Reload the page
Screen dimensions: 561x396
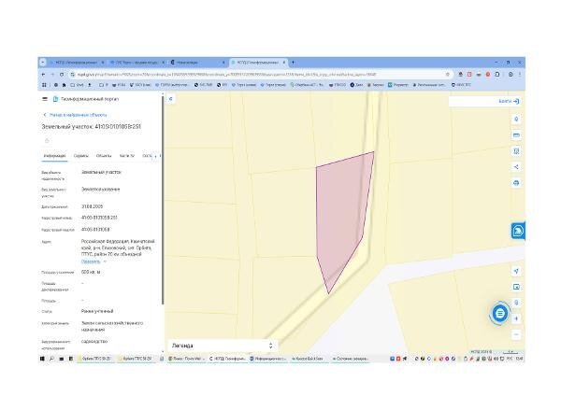(62, 75)
